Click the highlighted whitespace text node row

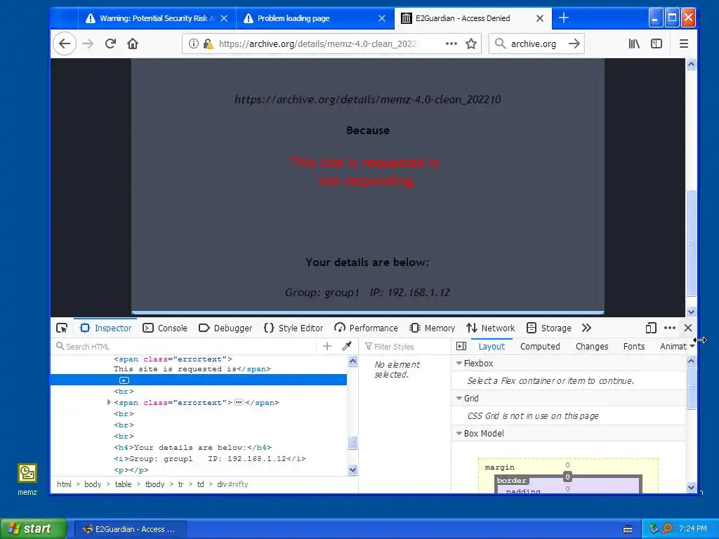click(199, 380)
